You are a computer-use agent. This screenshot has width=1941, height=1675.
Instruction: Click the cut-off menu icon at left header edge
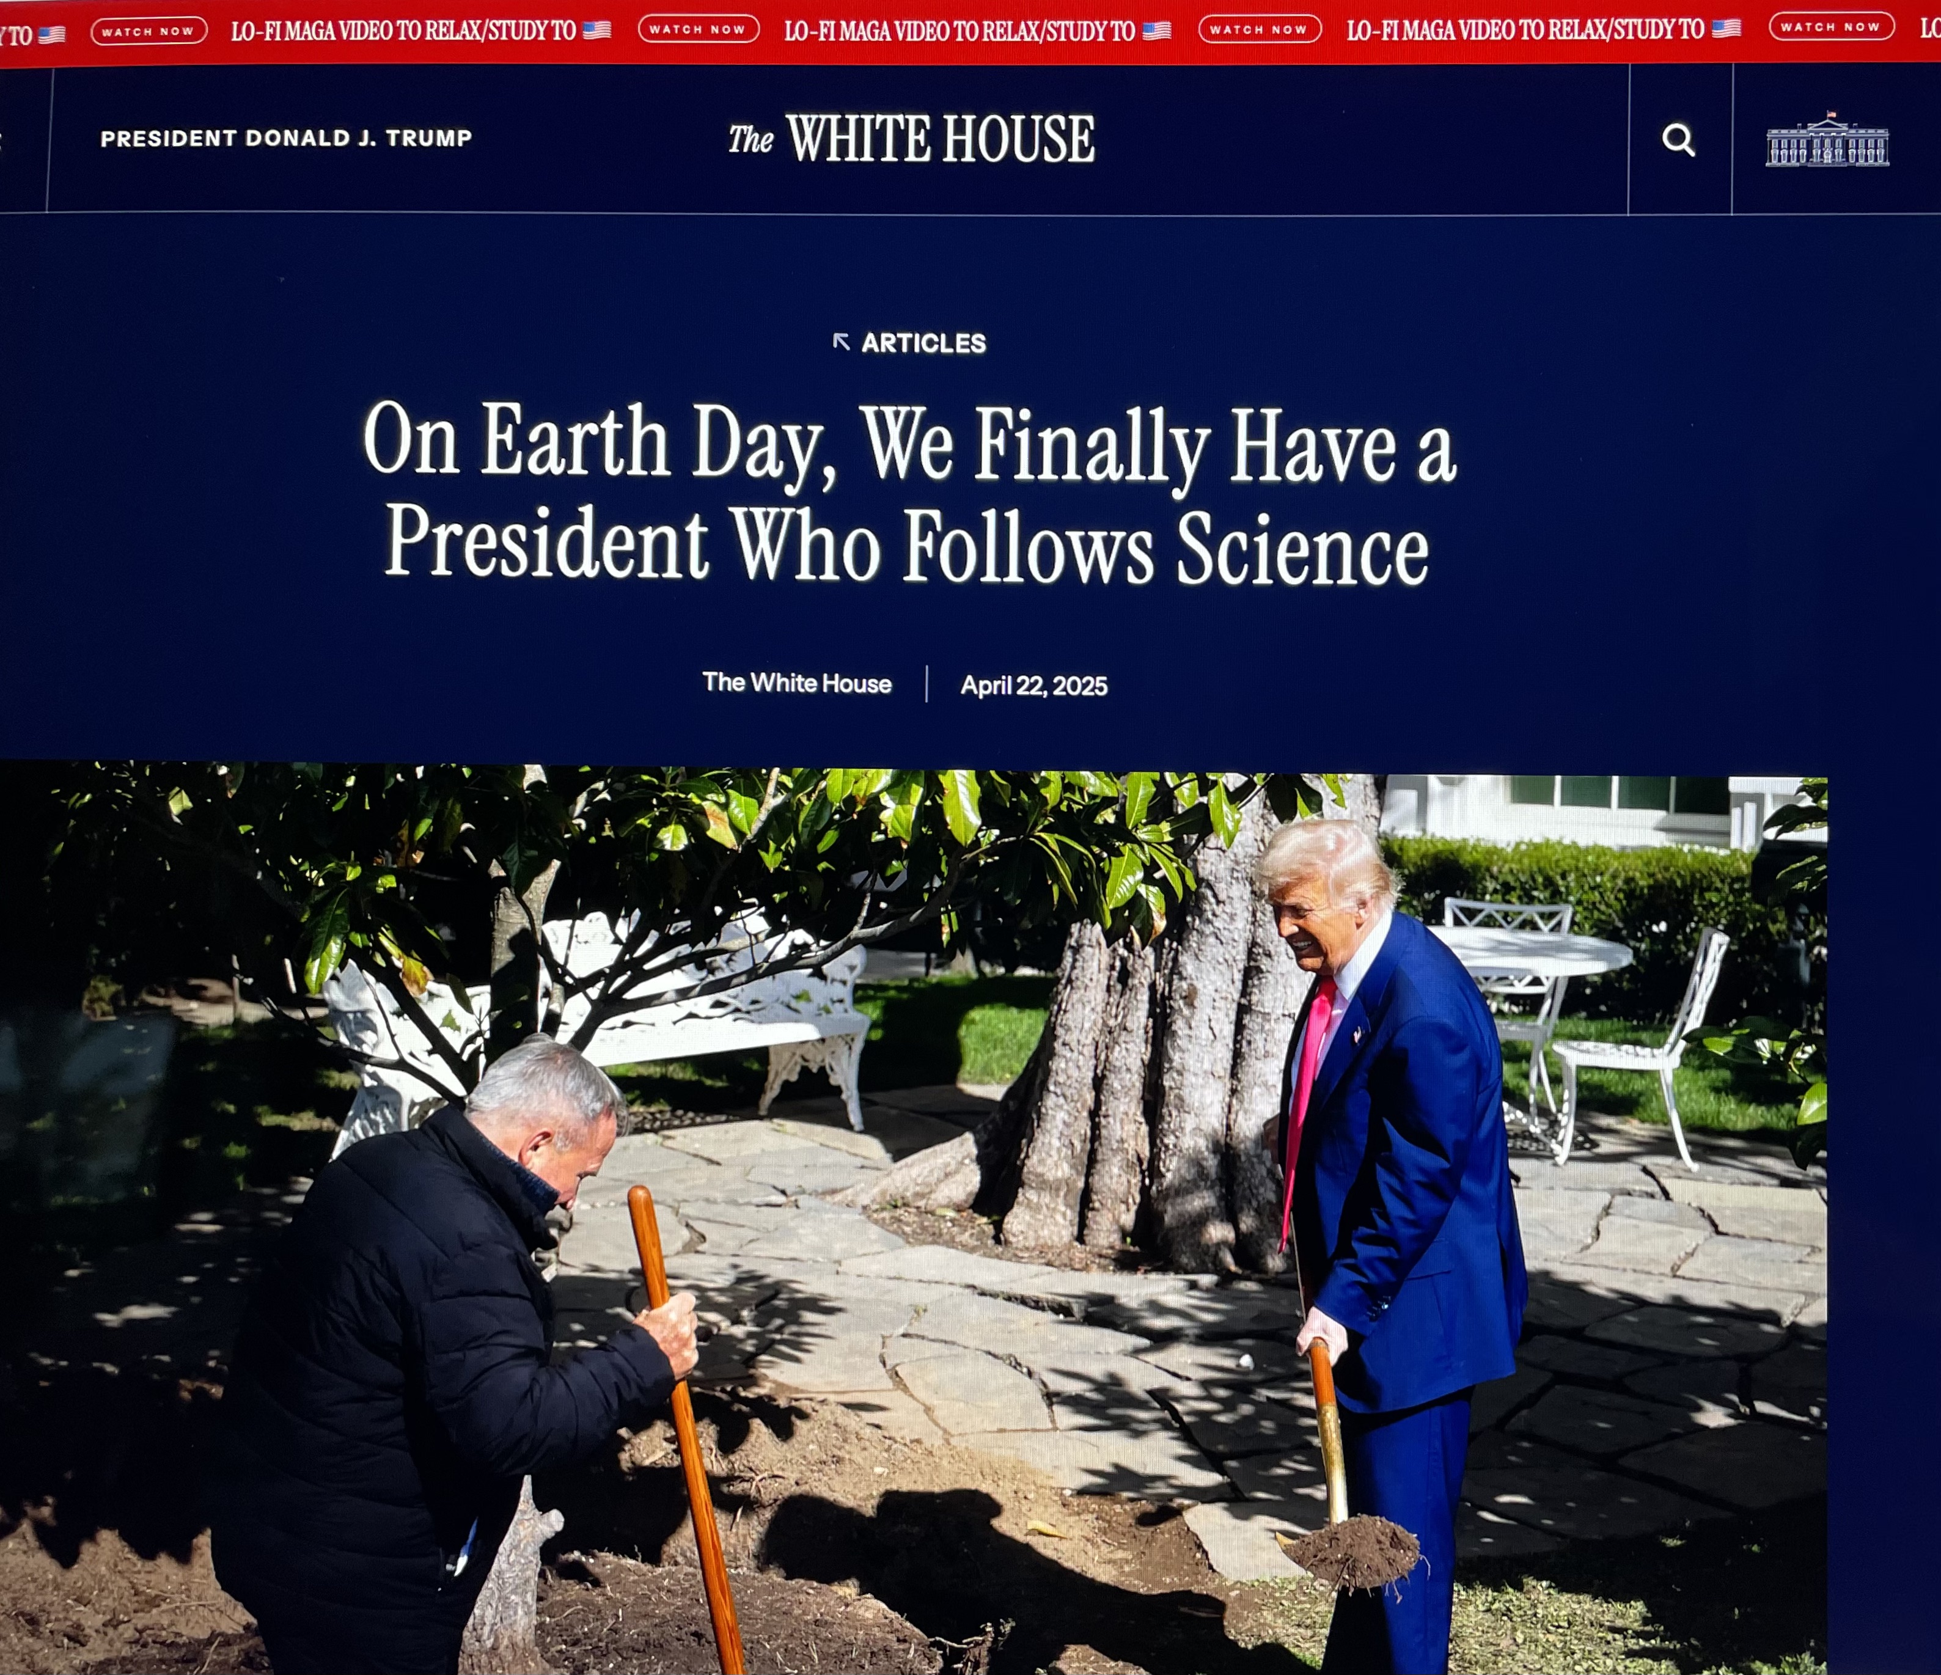click(x=2, y=139)
